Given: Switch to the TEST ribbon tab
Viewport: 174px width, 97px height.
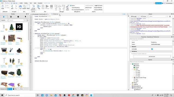Looking at the screenshot, I should (31, 3).
